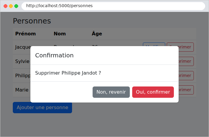
Task: Click the green maximize window dot
Action: tap(16, 6)
